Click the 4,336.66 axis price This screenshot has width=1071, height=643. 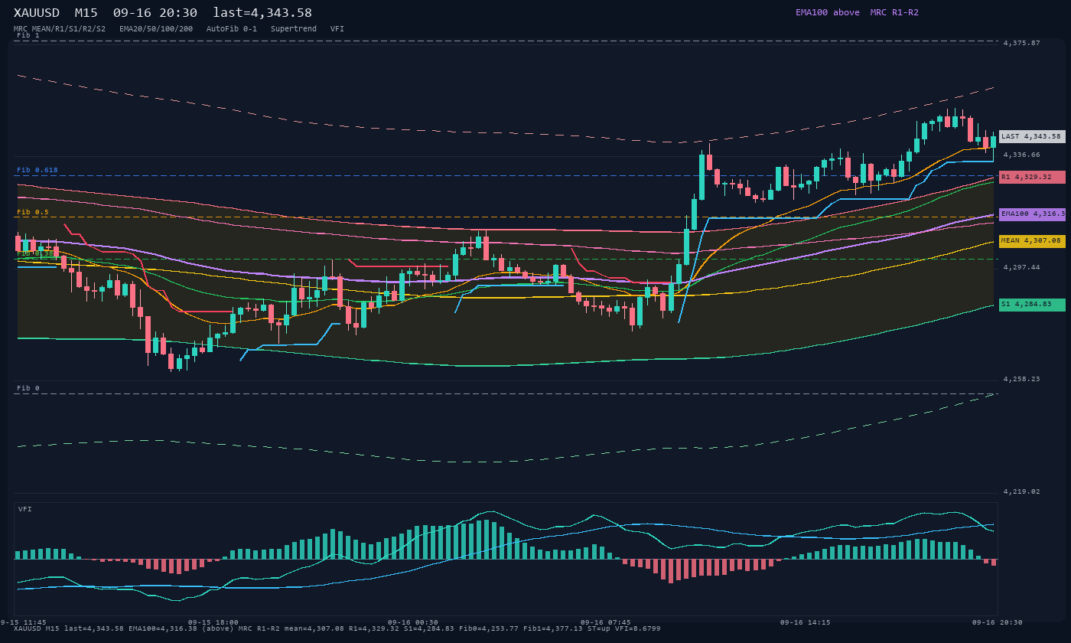pos(1022,155)
